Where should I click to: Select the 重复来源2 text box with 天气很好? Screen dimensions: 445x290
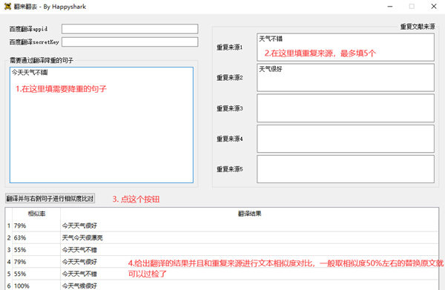point(346,77)
